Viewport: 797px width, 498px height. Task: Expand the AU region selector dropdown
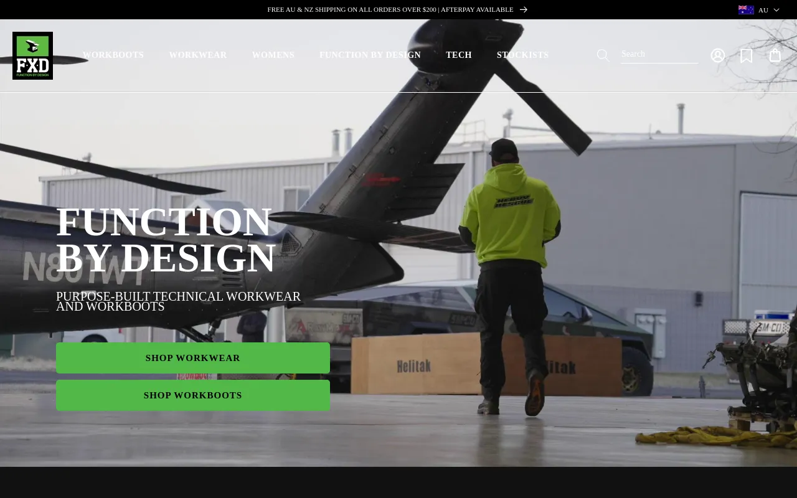(x=768, y=10)
